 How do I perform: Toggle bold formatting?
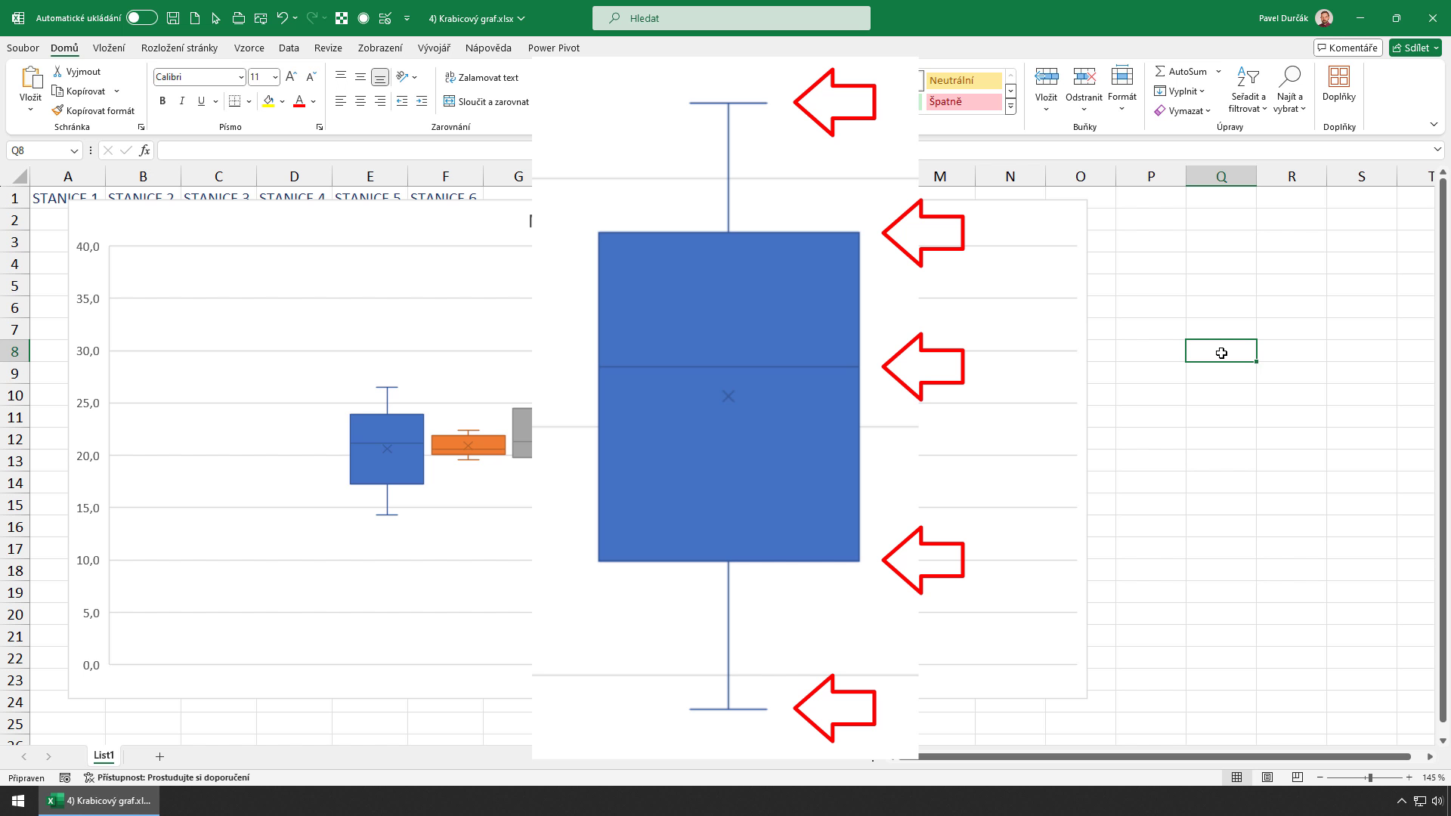(162, 101)
